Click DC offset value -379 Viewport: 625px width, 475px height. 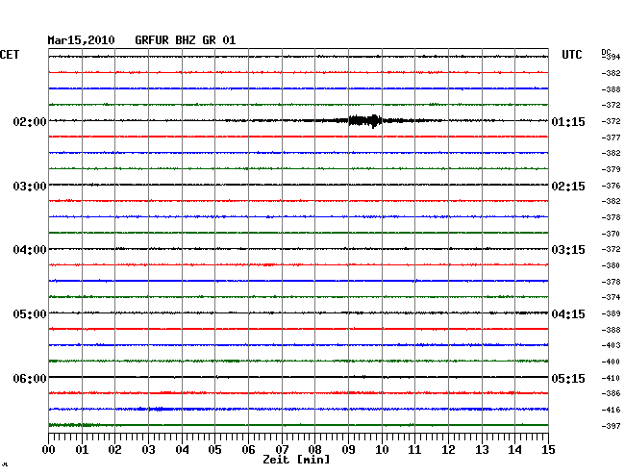tap(611, 169)
